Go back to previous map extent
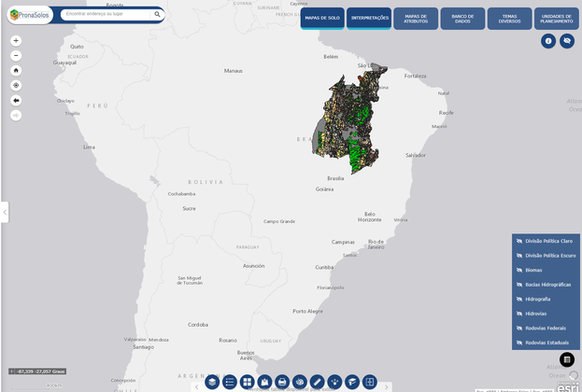The image size is (582, 392). pos(16,101)
